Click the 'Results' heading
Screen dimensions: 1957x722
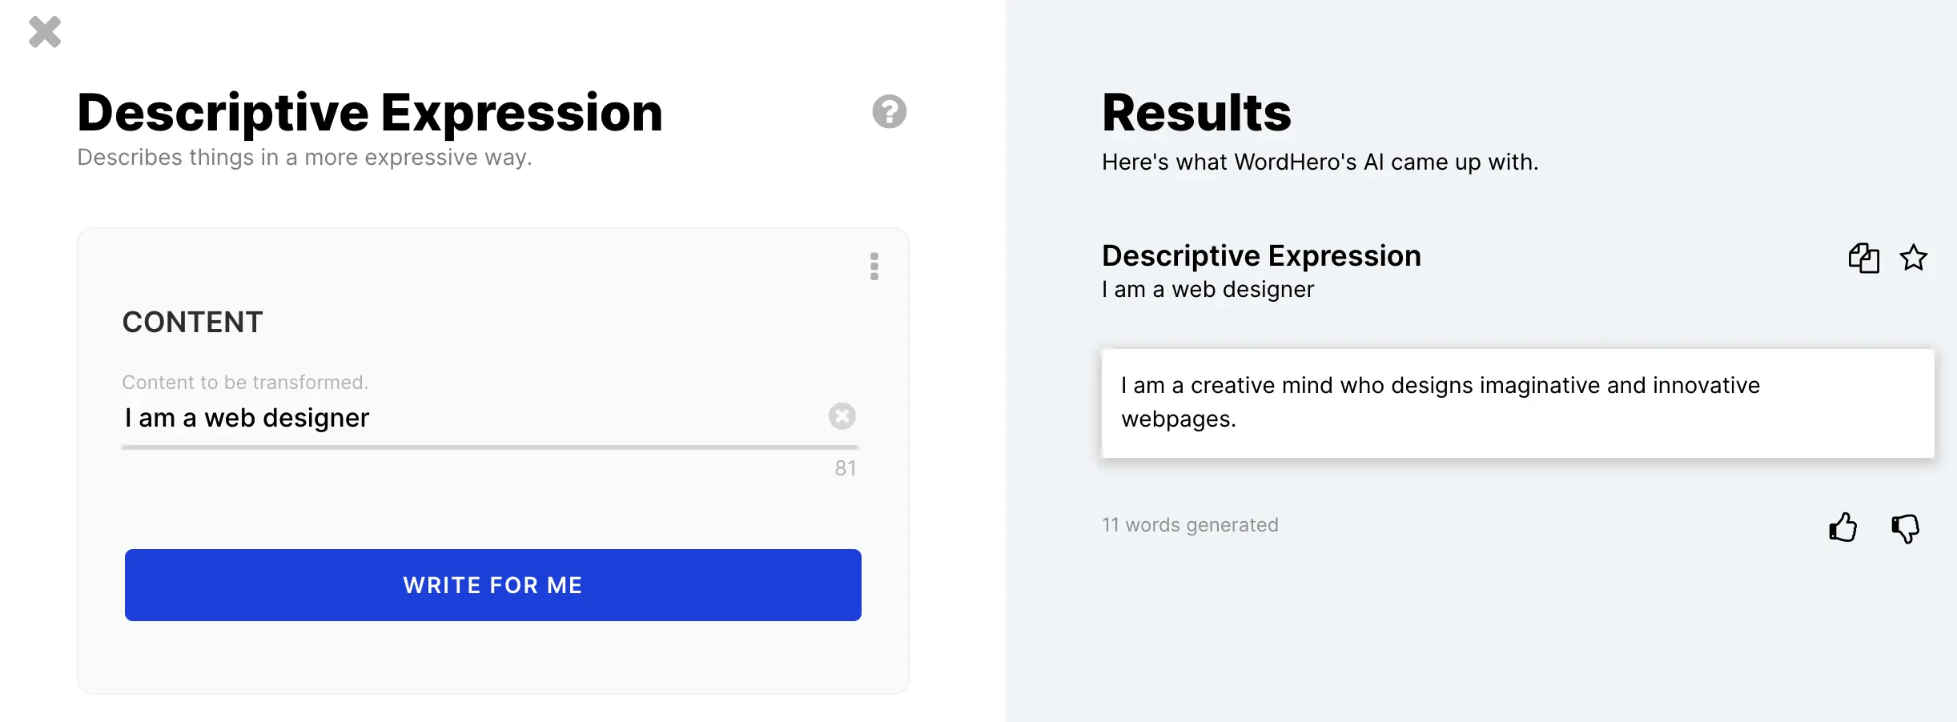click(1196, 113)
